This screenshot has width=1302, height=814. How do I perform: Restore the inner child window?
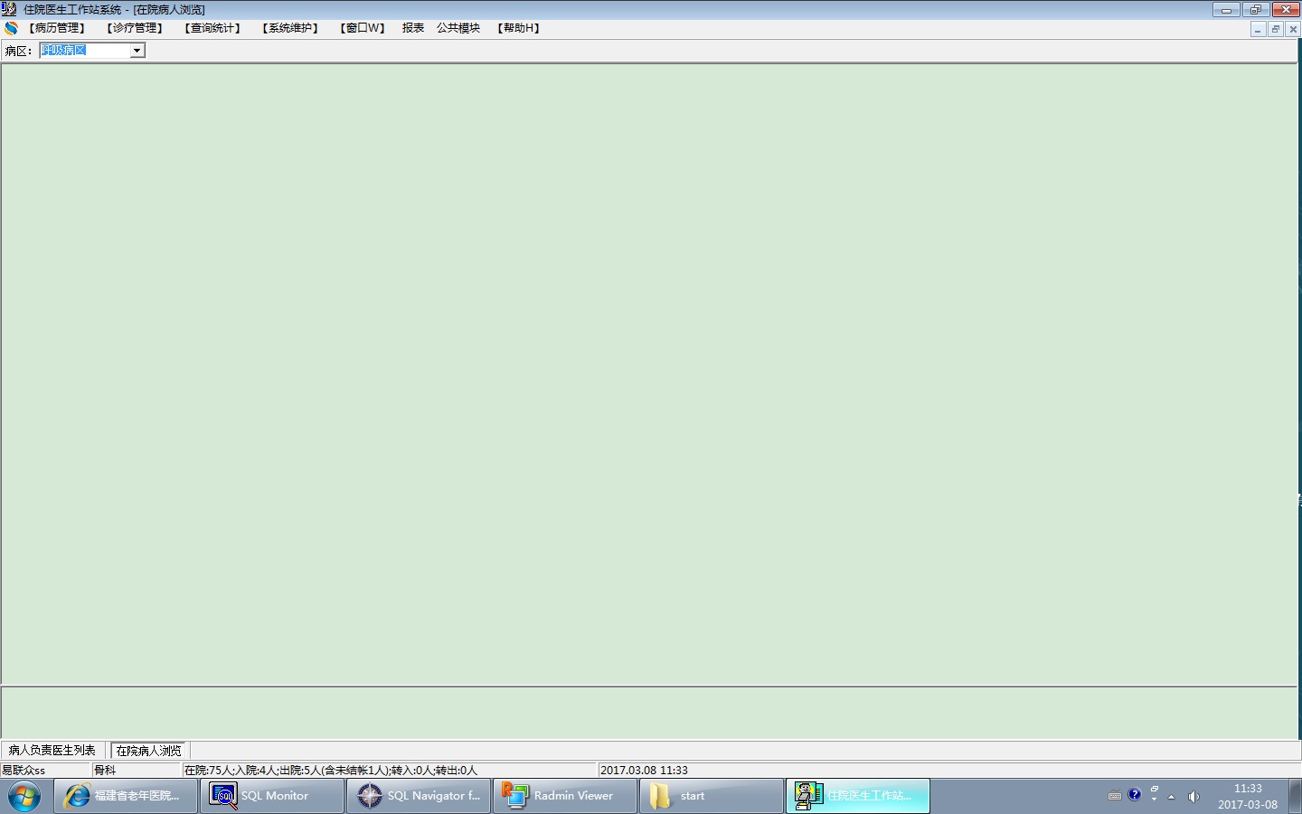(1276, 29)
